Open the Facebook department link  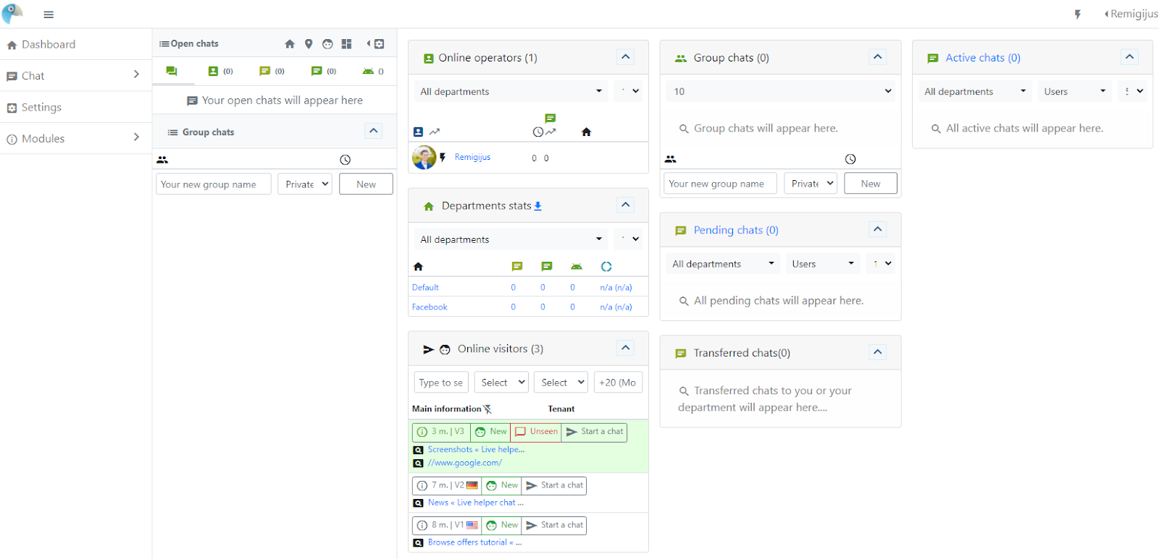[x=430, y=307]
